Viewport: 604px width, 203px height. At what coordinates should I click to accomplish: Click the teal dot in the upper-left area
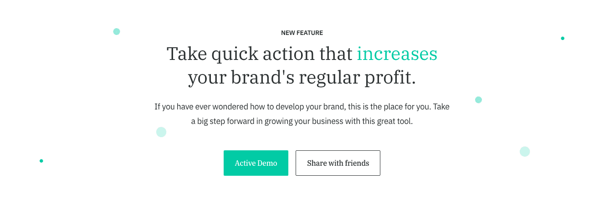[117, 31]
